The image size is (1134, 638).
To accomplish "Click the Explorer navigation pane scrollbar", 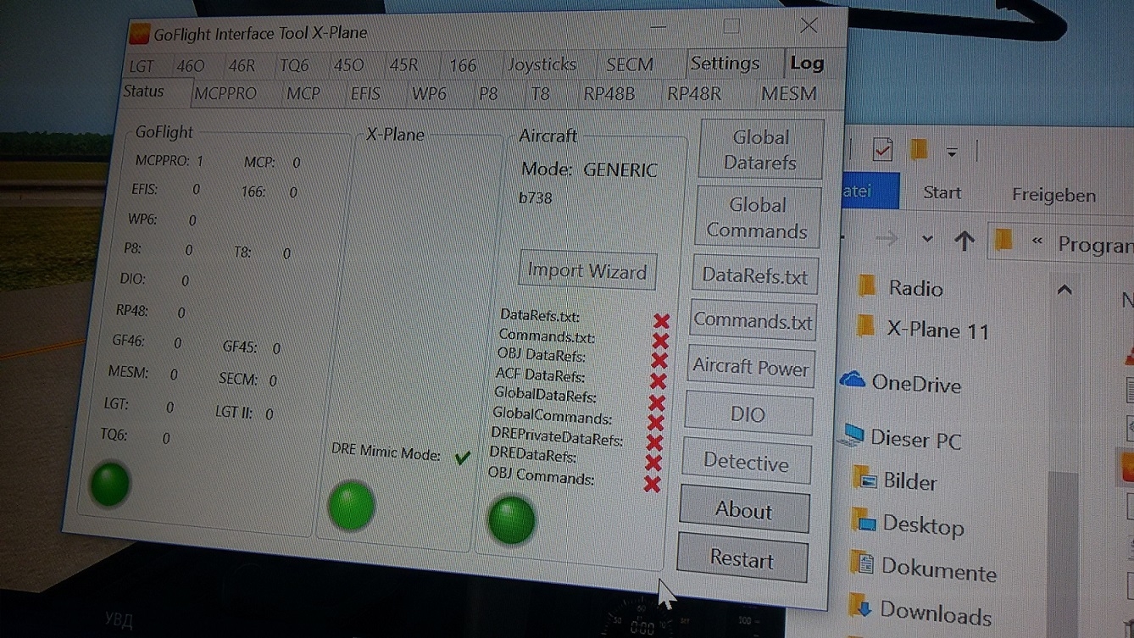I will click(1062, 542).
